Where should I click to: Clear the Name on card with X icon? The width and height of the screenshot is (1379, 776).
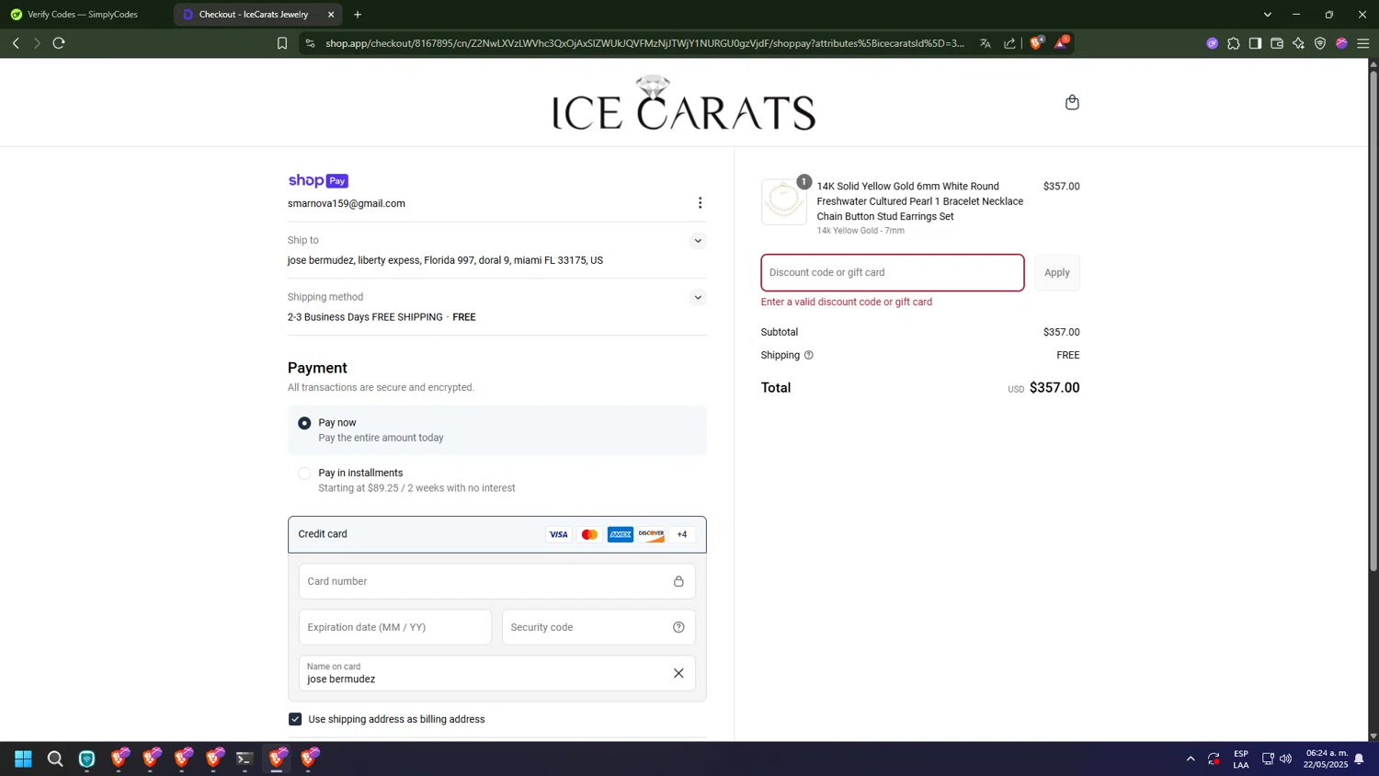678,673
